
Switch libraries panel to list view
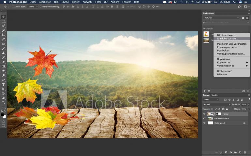(247, 18)
